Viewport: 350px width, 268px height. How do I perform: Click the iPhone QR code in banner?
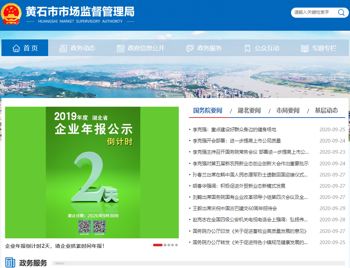coord(84,226)
